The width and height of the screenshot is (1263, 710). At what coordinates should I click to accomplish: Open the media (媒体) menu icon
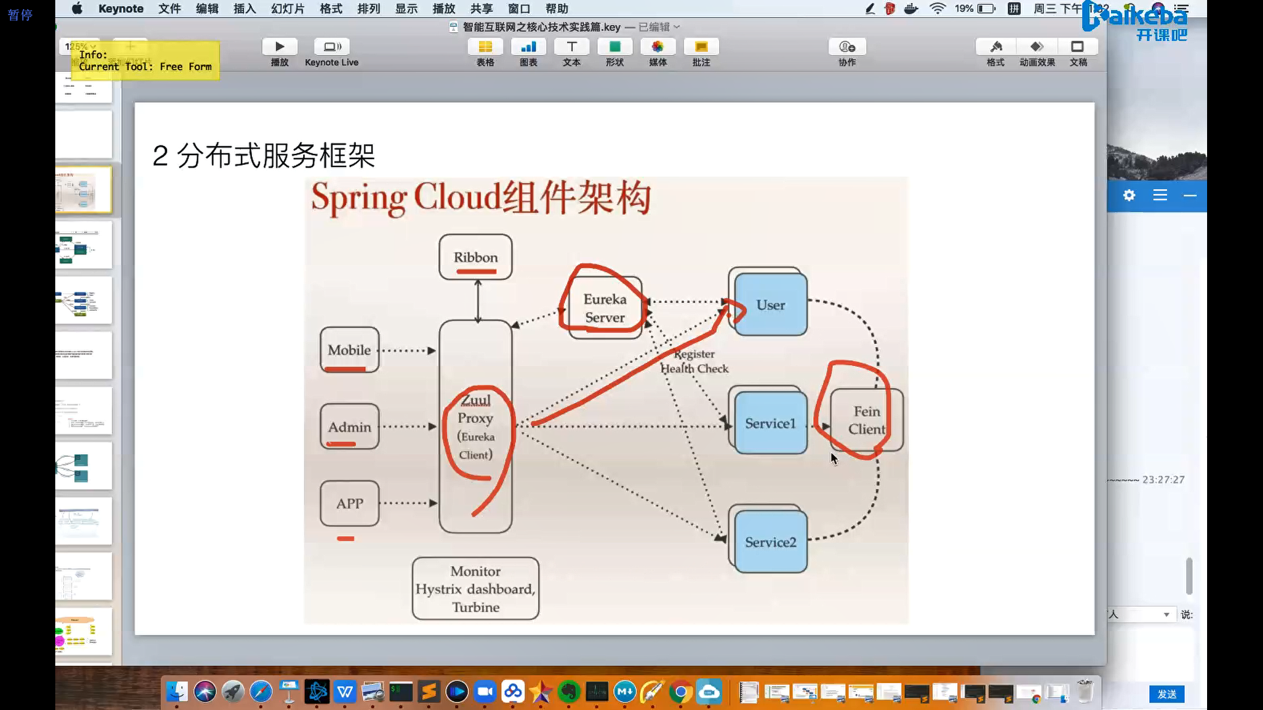[658, 47]
